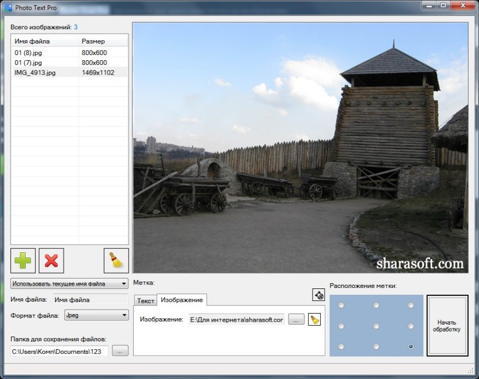479x379 pixels.
Task: Select IMG_4913.jpg in the file list
Action: (69, 73)
